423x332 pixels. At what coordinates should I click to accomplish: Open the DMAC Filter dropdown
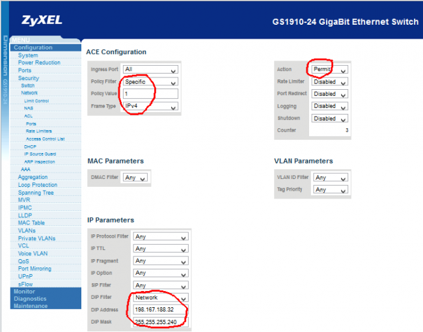[135, 178]
